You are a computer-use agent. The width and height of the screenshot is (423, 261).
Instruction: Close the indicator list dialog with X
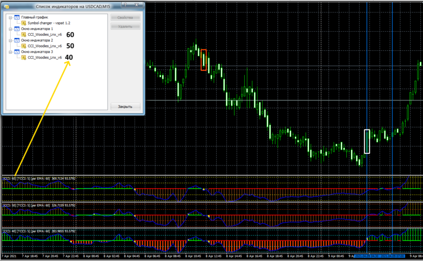[x=136, y=5]
